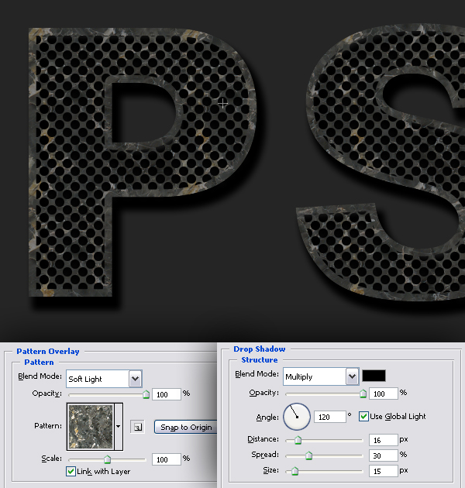Open Pattern Overlay Blend Mode dropdown
Screen dimensions: 465x488
coord(135,379)
